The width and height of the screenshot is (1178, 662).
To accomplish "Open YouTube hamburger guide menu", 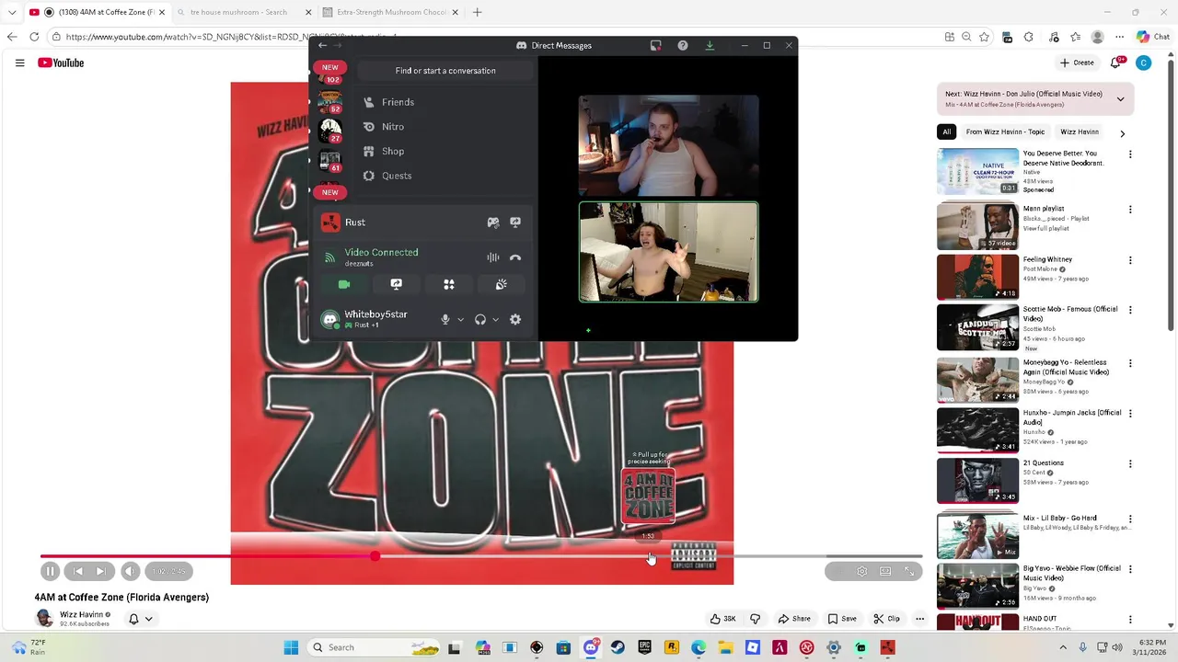I will click(x=19, y=63).
